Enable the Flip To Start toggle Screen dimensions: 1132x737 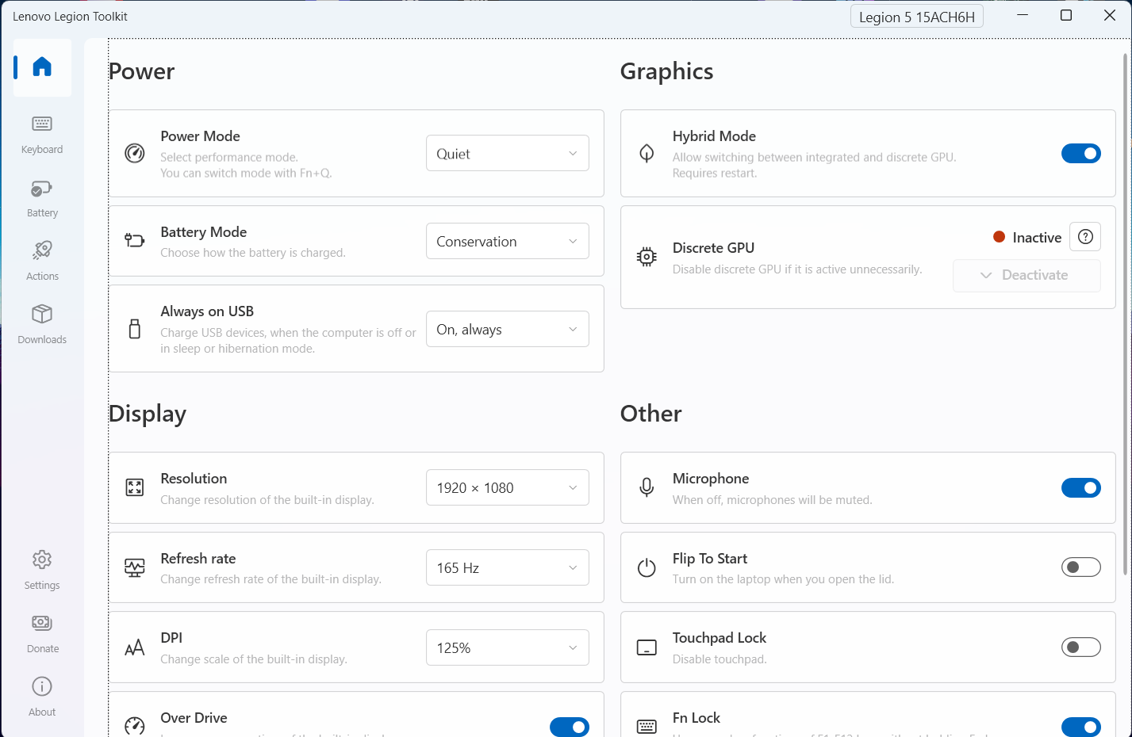(x=1081, y=567)
